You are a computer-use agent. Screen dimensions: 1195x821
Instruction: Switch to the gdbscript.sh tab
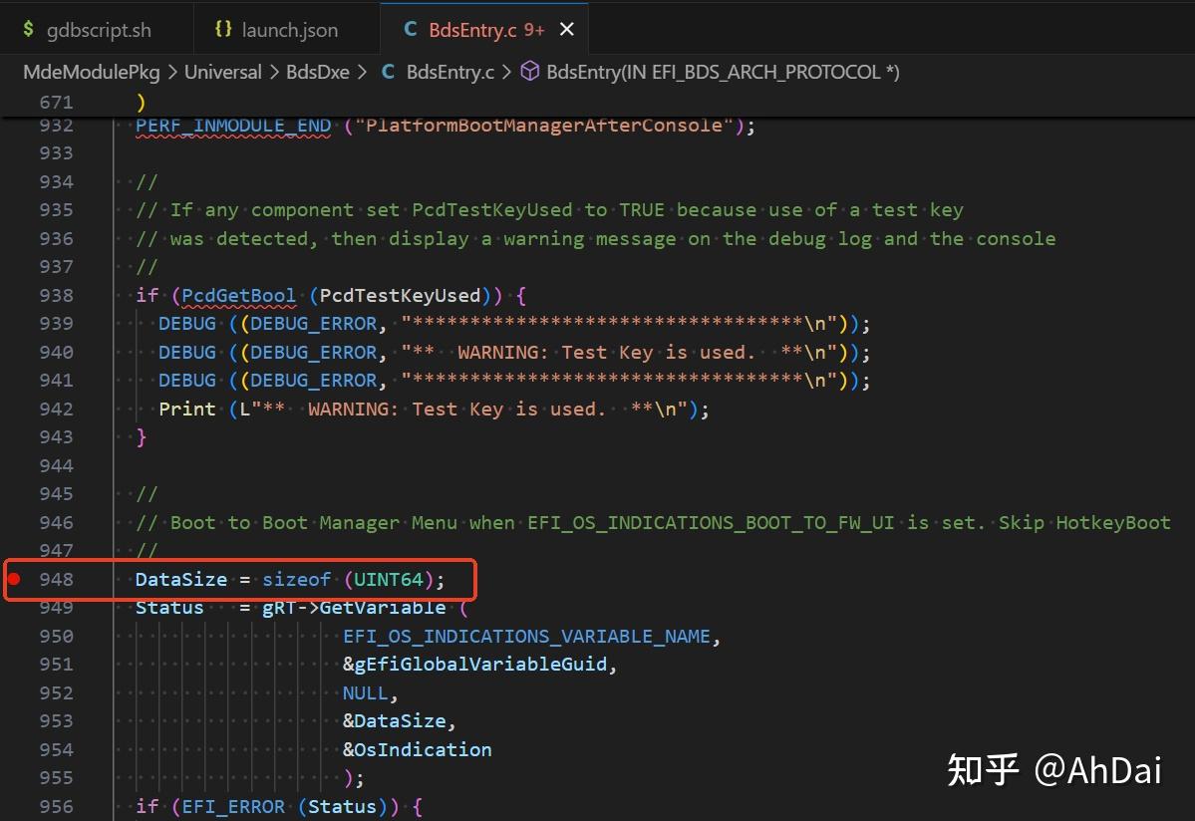(98, 29)
